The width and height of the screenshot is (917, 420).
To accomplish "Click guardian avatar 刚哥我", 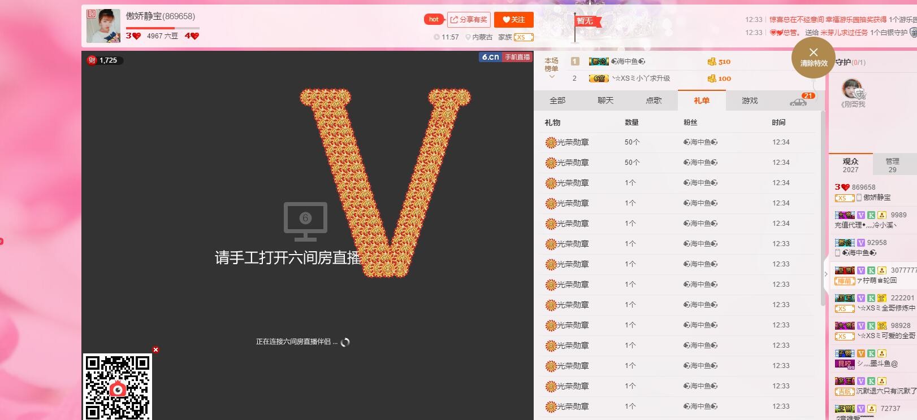I will [853, 90].
